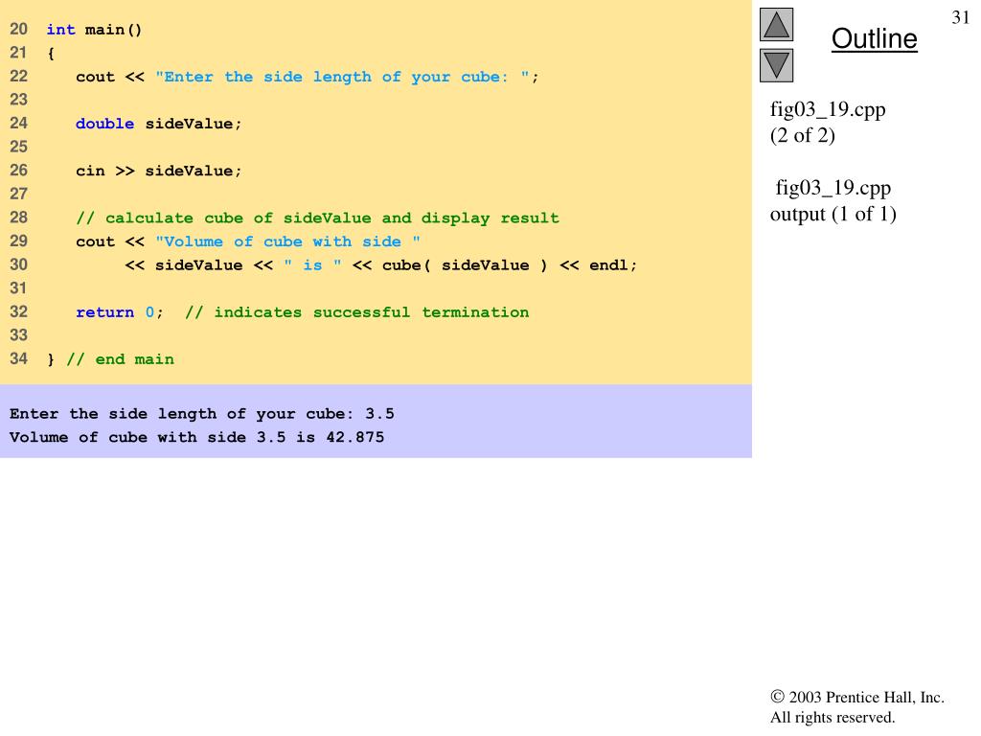Screen dimensions: 981x736
Task: Click the 'double sideValue;' declaration
Action: click(158, 124)
